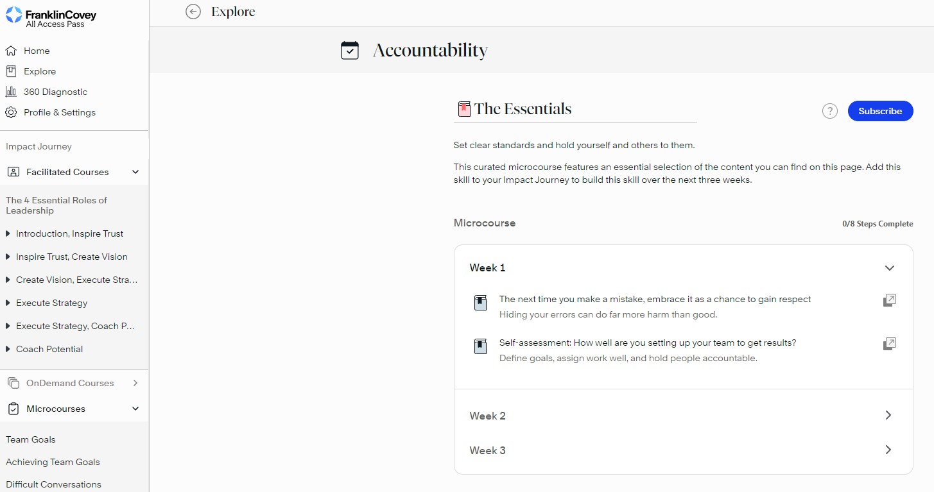Collapse the Week 1 section chevron

click(x=889, y=268)
